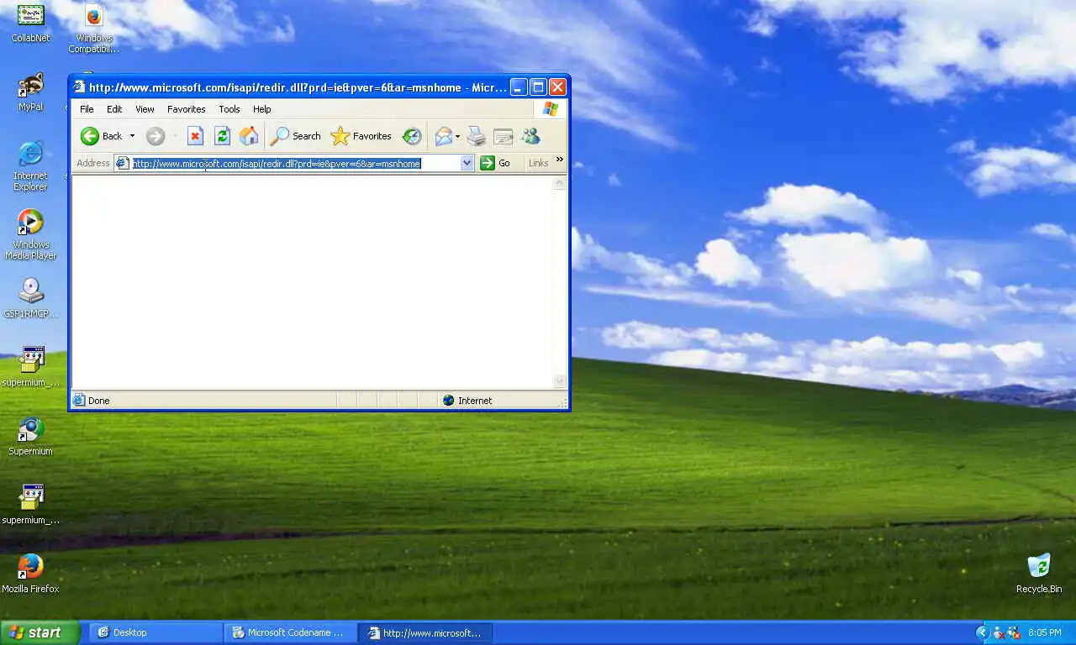Open the Edit menu
Image resolution: width=1076 pixels, height=645 pixels.
pyautogui.click(x=114, y=109)
